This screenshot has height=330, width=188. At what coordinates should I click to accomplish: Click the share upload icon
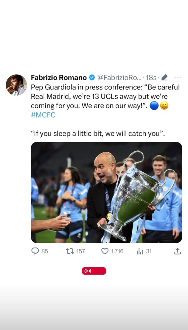click(177, 251)
